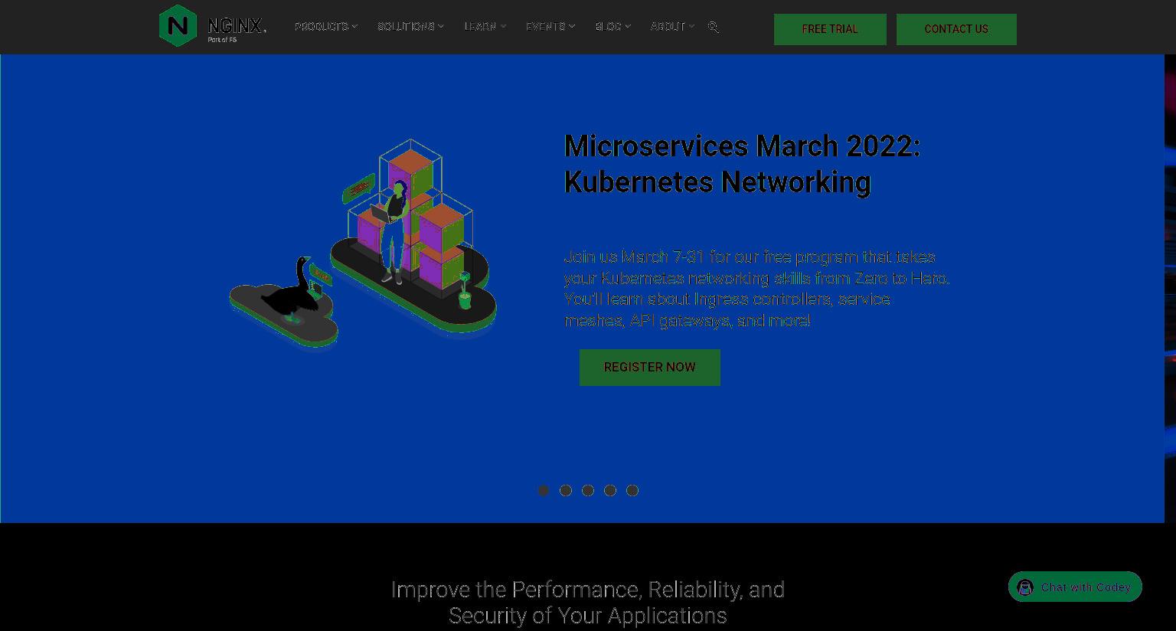Expand the Solutions dropdown chevron
1176x631 pixels.
[441, 27]
